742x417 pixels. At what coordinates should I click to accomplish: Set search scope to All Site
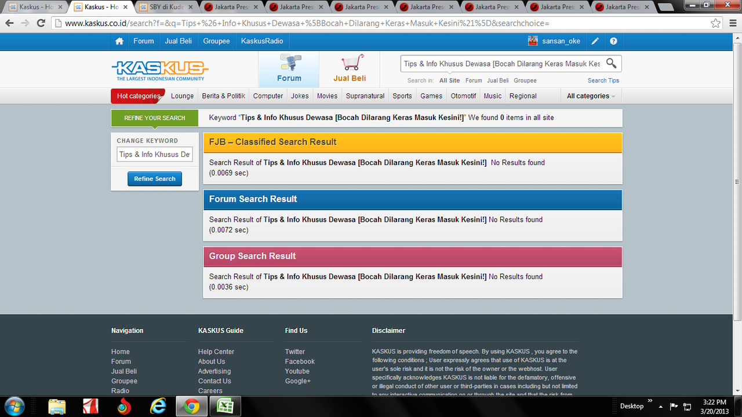[x=449, y=81]
